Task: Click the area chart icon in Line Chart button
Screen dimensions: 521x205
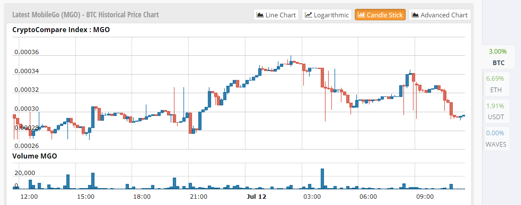Action: (x=260, y=15)
